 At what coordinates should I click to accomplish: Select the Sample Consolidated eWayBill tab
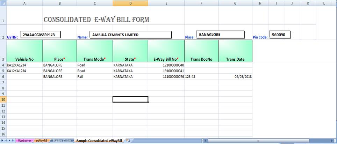click(99, 141)
